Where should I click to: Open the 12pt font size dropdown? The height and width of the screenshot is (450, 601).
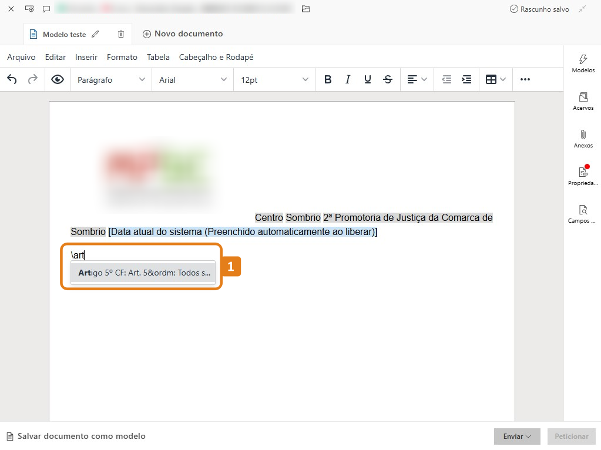coord(274,80)
